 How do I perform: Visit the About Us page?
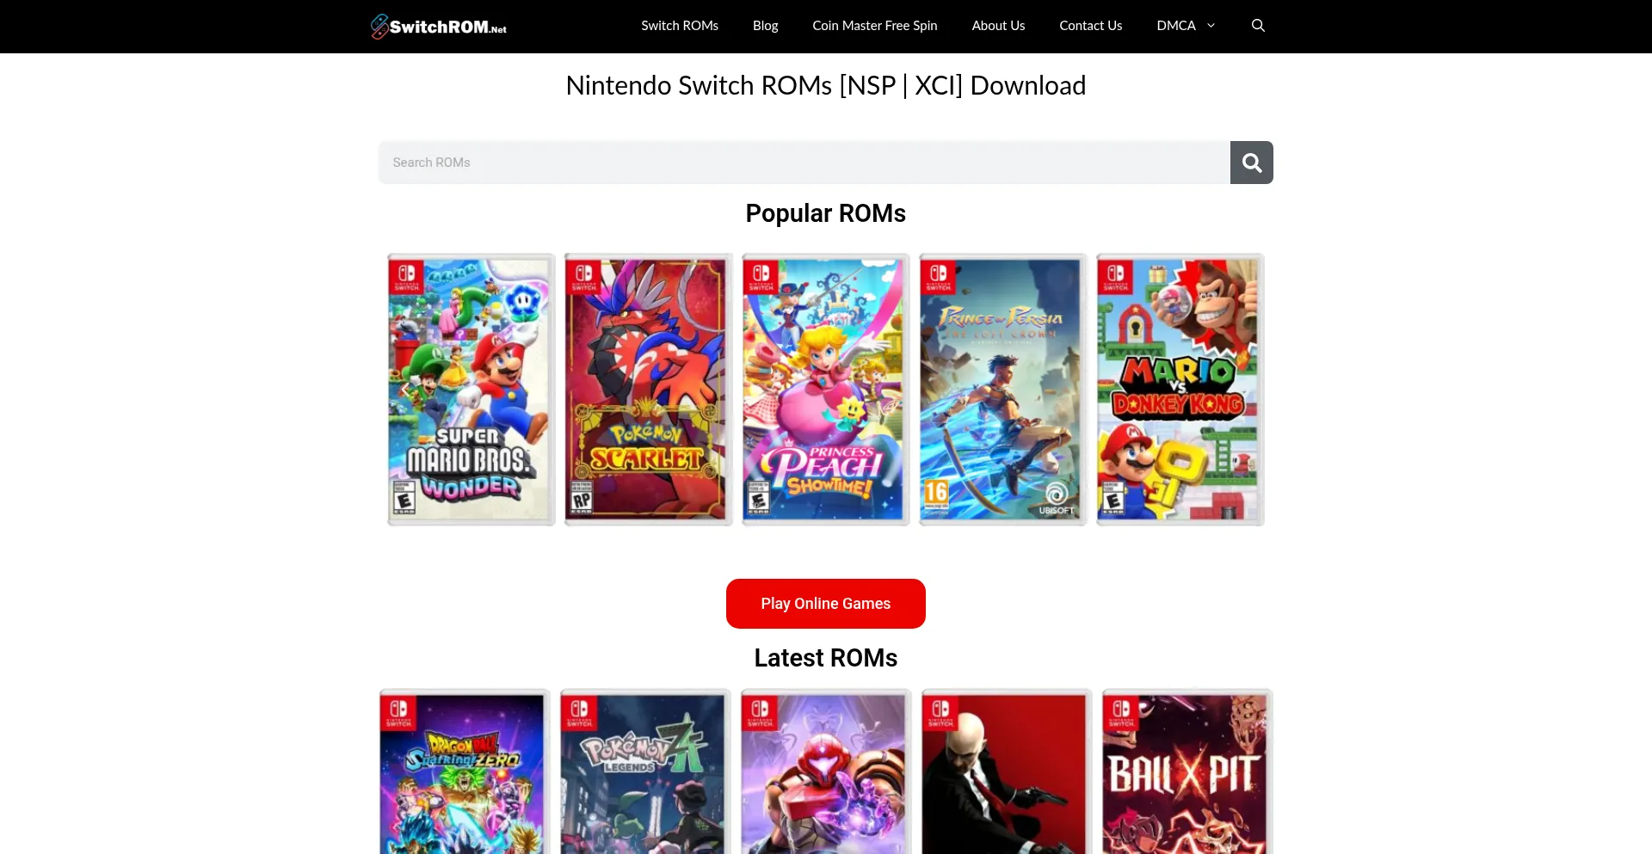click(x=998, y=26)
